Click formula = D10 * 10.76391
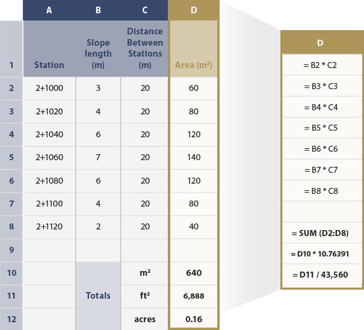Image resolution: width=364 pixels, height=330 pixels. [322, 254]
